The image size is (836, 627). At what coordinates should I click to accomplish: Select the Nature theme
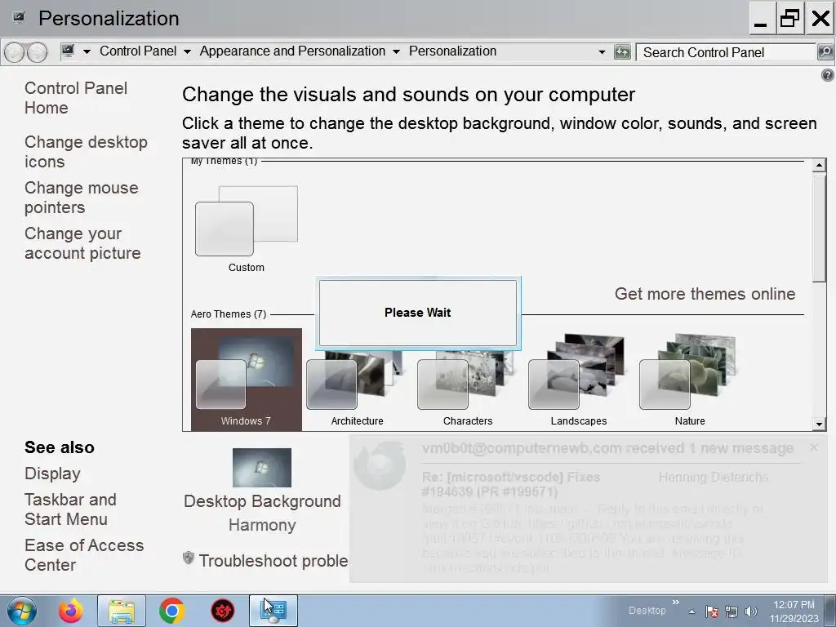coord(690,379)
